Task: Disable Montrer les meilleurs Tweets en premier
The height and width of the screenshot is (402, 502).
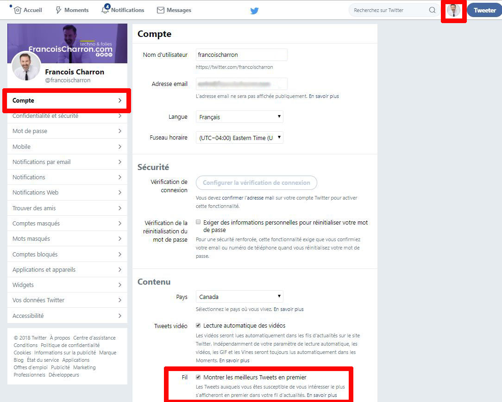Action: [x=198, y=377]
